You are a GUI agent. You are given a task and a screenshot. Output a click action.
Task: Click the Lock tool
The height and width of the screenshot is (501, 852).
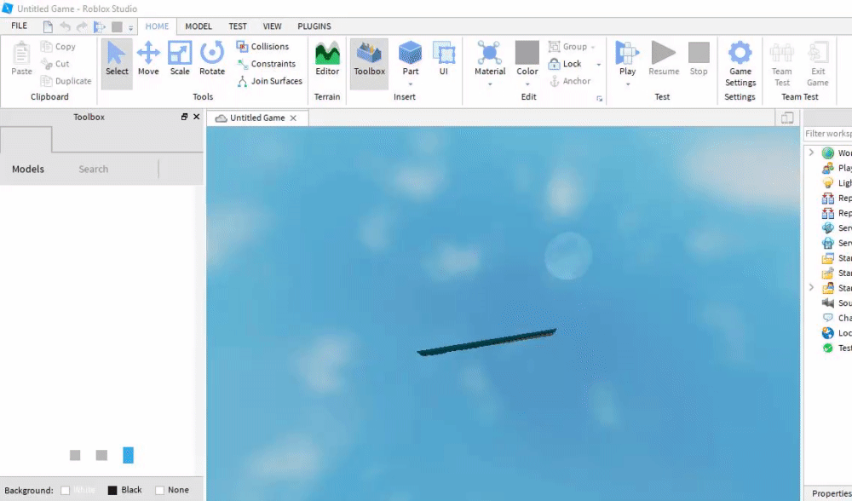[x=565, y=64]
